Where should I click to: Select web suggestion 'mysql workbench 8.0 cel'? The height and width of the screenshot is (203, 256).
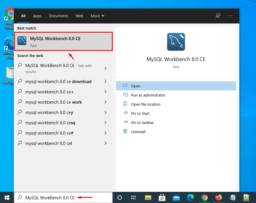point(63,143)
